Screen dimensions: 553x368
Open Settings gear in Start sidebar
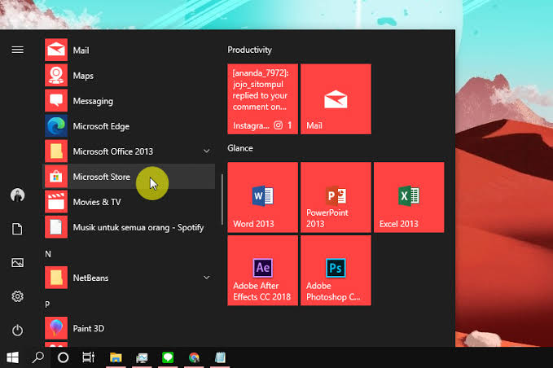tap(18, 296)
